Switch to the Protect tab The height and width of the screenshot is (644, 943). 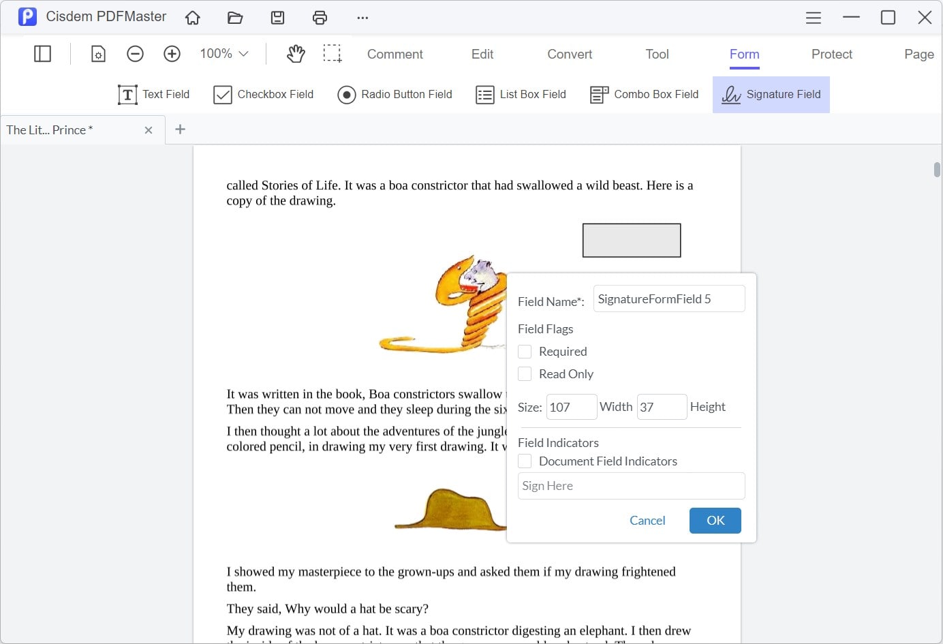(x=831, y=54)
